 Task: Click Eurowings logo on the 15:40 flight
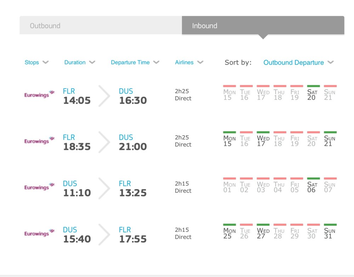coord(39,234)
